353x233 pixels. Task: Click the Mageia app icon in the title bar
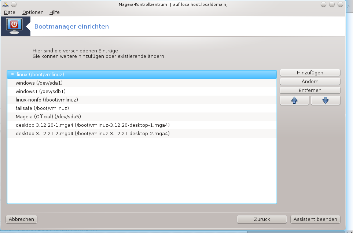pos(5,4)
